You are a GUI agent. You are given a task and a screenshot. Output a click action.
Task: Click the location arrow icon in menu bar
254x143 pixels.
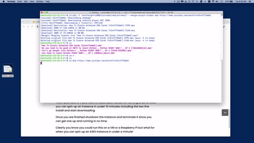tap(175, 2)
